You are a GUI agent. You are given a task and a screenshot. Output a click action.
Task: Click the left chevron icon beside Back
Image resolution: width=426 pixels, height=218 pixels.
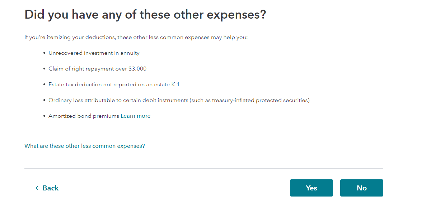click(37, 188)
